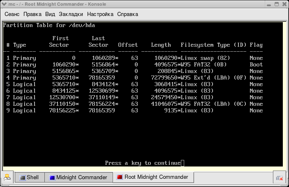Click the red Root Midnight Commander tab icon

click(120, 177)
